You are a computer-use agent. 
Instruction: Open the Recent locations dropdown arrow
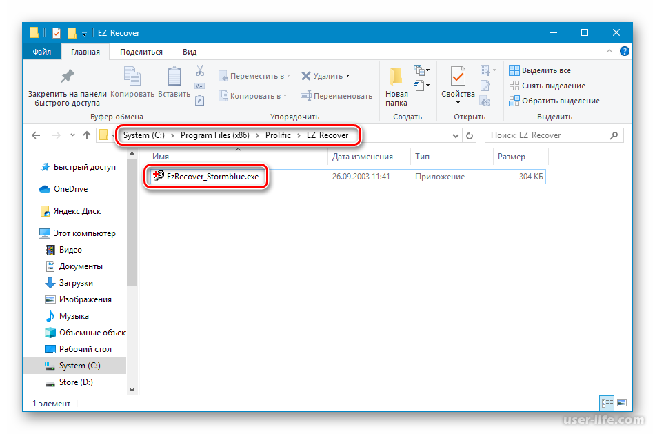pyautogui.click(x=72, y=135)
